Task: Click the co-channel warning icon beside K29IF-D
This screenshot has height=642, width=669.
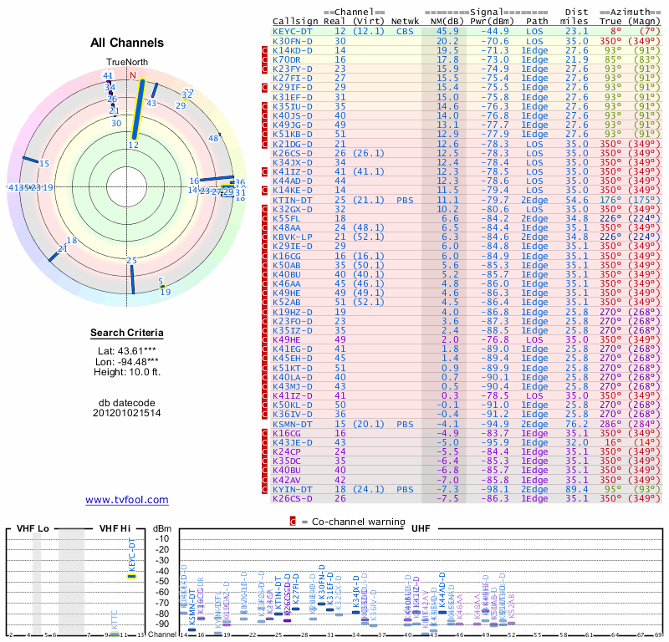Action: (x=265, y=88)
